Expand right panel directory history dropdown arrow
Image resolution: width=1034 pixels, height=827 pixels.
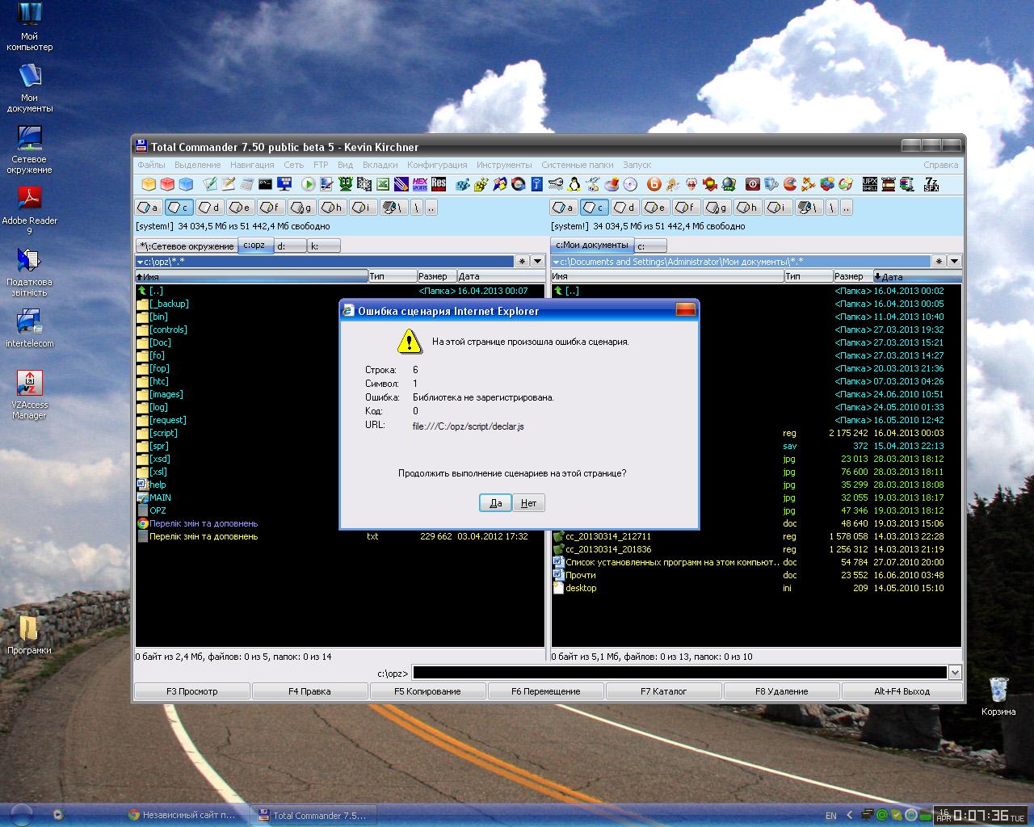tap(954, 262)
